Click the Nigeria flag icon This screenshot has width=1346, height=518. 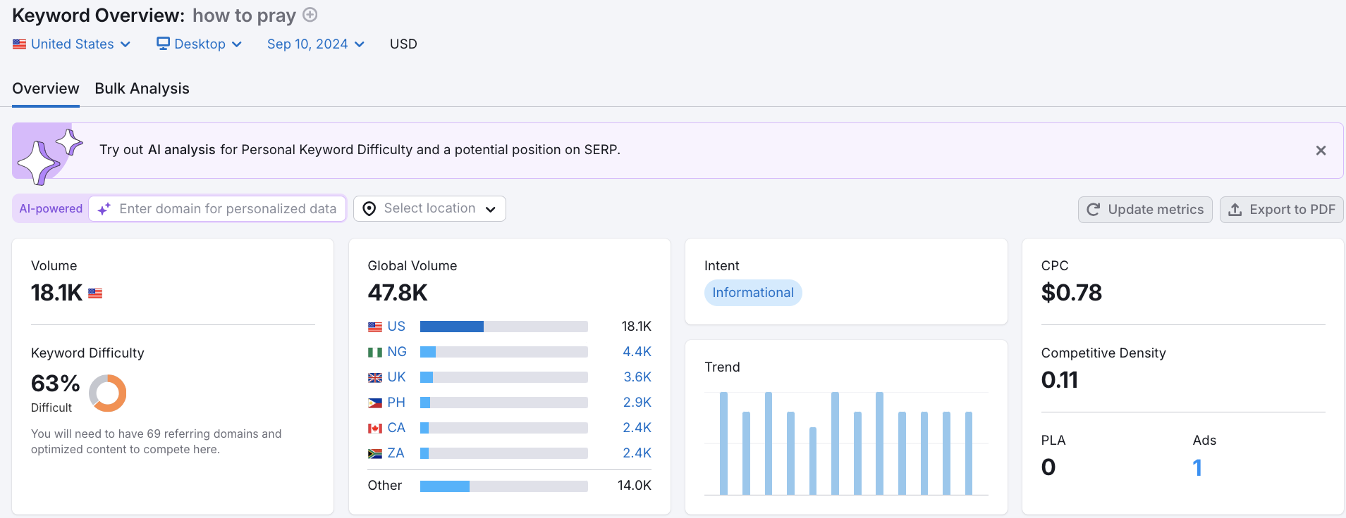point(375,353)
